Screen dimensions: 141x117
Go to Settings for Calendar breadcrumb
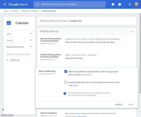pos(30,11)
